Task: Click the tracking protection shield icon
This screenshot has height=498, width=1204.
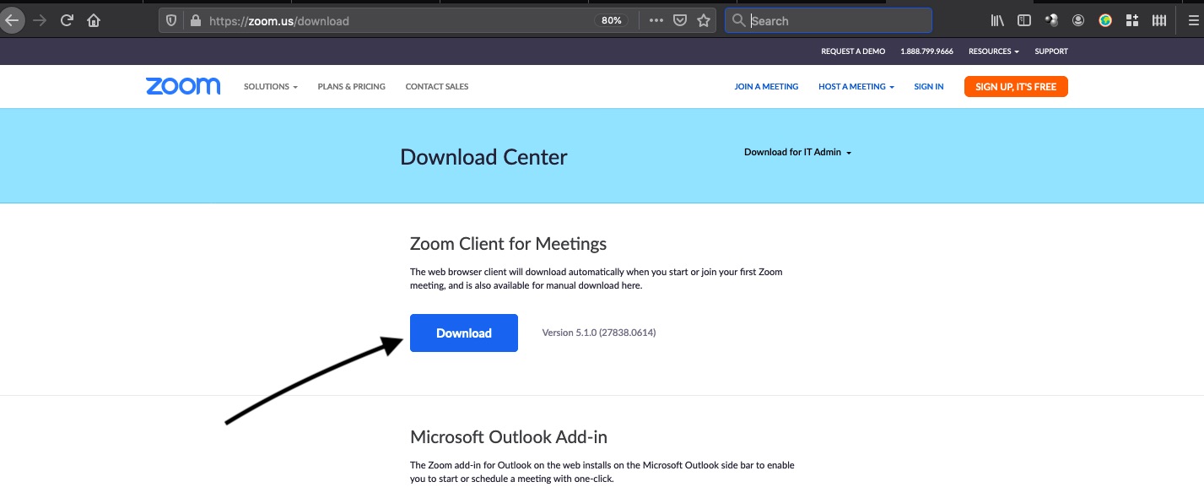Action: click(x=172, y=21)
